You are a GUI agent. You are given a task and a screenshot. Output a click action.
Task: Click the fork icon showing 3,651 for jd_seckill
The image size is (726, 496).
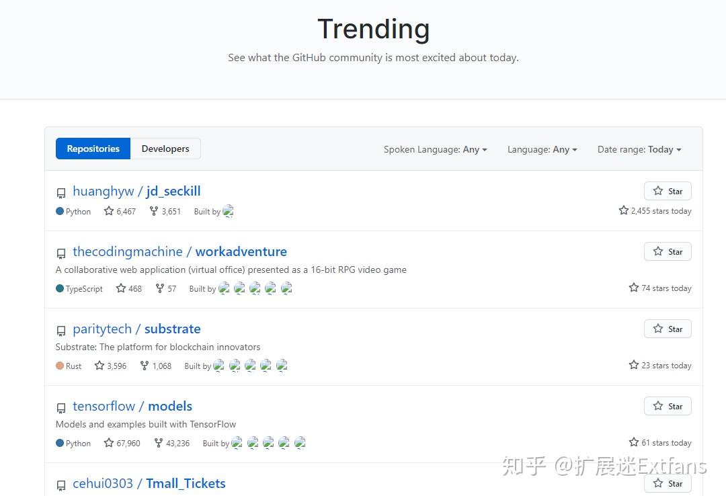(x=153, y=211)
